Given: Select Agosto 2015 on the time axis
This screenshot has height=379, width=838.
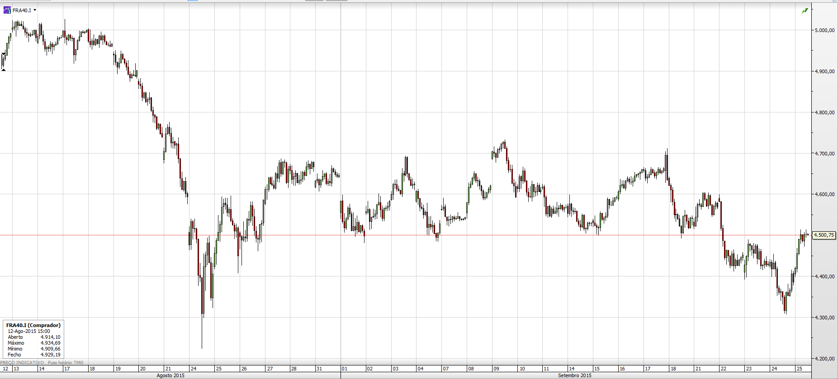Looking at the screenshot, I should coord(170,375).
